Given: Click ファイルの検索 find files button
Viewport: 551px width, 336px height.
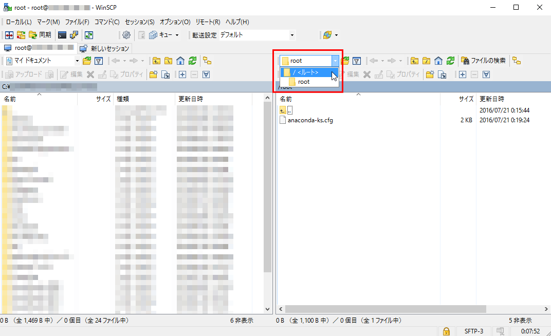Looking at the screenshot, I should pos(484,61).
